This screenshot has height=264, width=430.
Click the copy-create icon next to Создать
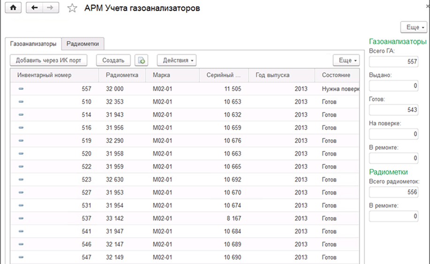(142, 60)
